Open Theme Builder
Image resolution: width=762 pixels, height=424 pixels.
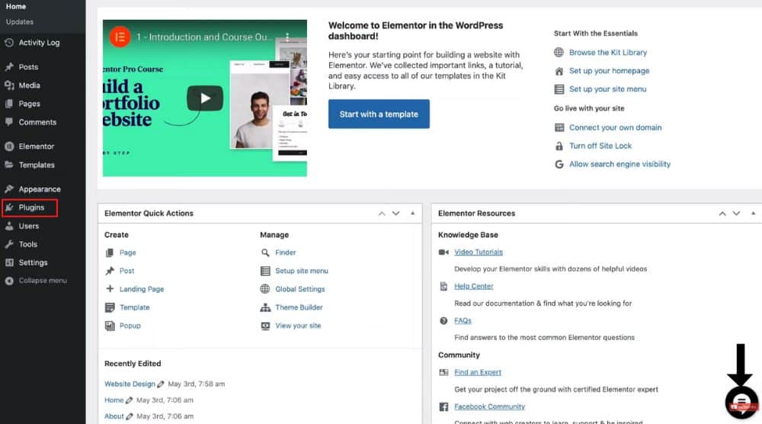coord(299,308)
